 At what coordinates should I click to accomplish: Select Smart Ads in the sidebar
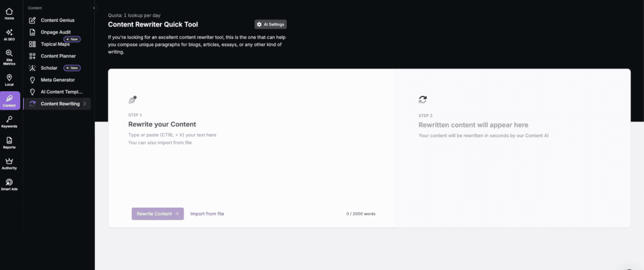[x=9, y=184]
